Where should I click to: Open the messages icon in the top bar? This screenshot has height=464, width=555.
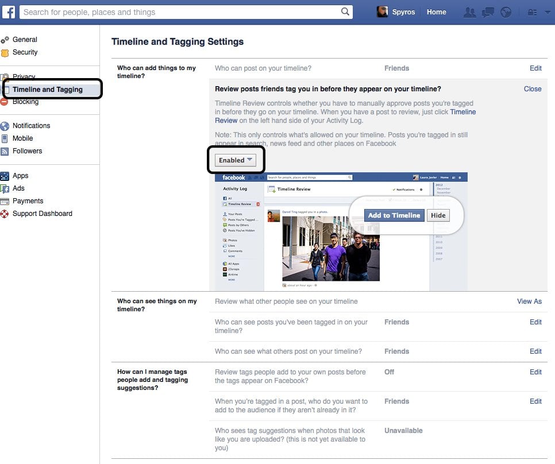(x=488, y=13)
